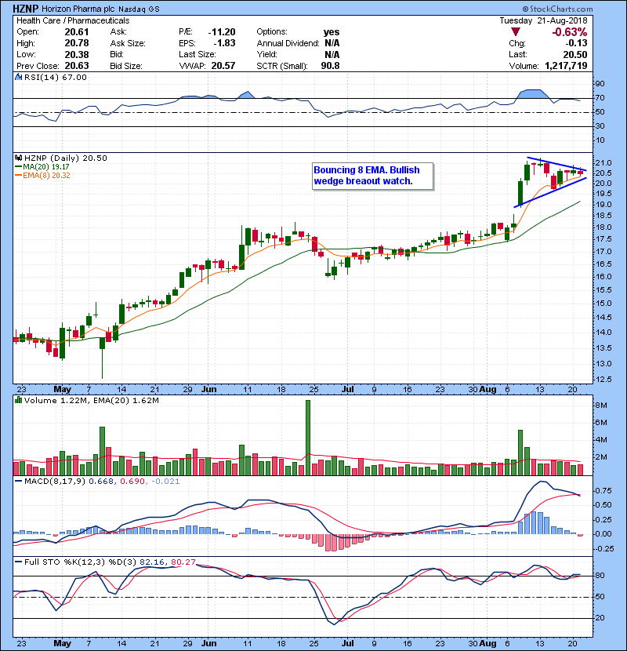The width and height of the screenshot is (627, 651).
Task: Click the Prev Close value 20.63
Action: 77,66
